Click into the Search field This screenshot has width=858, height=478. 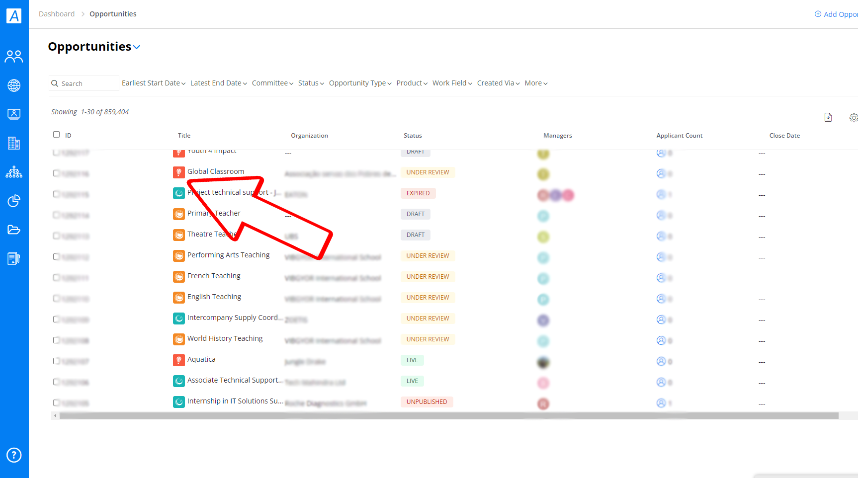(x=84, y=83)
